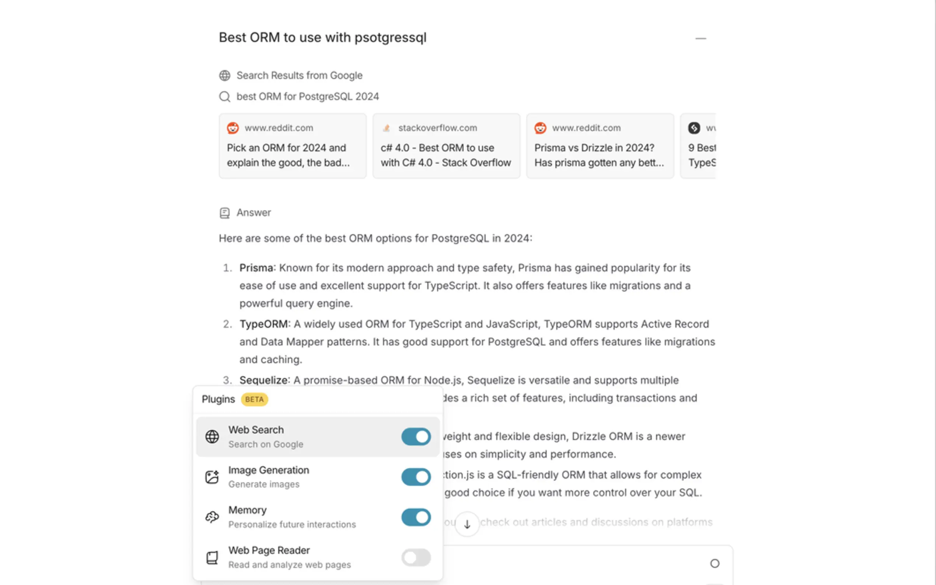This screenshot has width=936, height=585.
Task: Click the Answer section book icon
Action: click(224, 213)
